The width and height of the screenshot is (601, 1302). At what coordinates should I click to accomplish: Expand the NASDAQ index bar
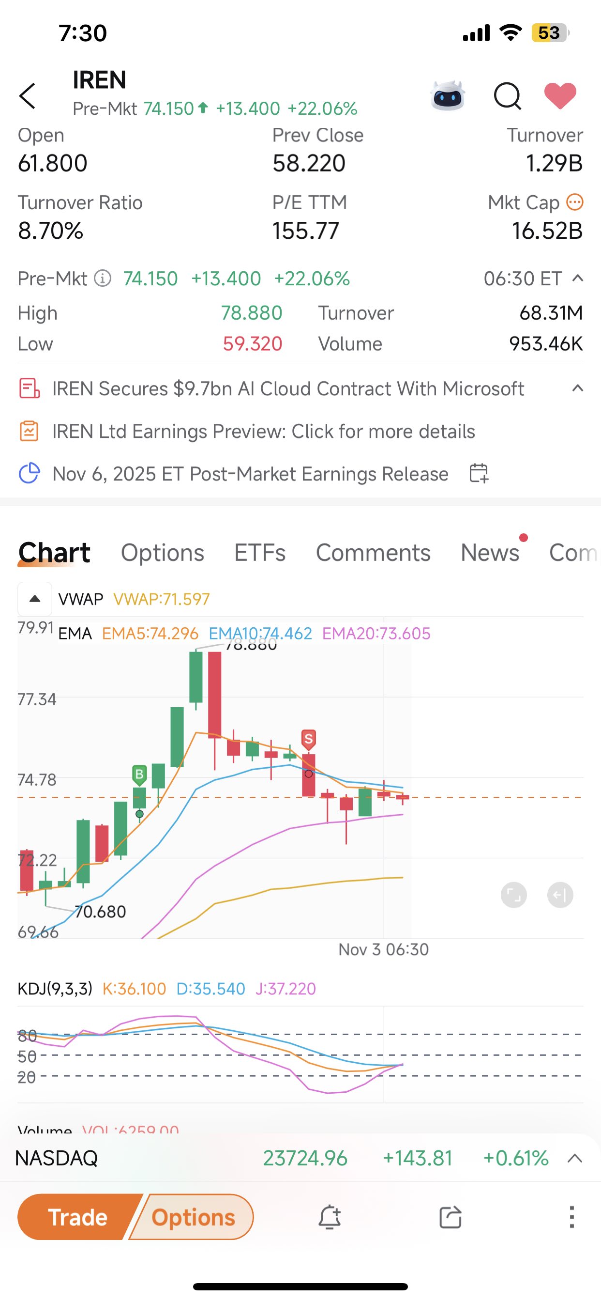[x=575, y=1159]
